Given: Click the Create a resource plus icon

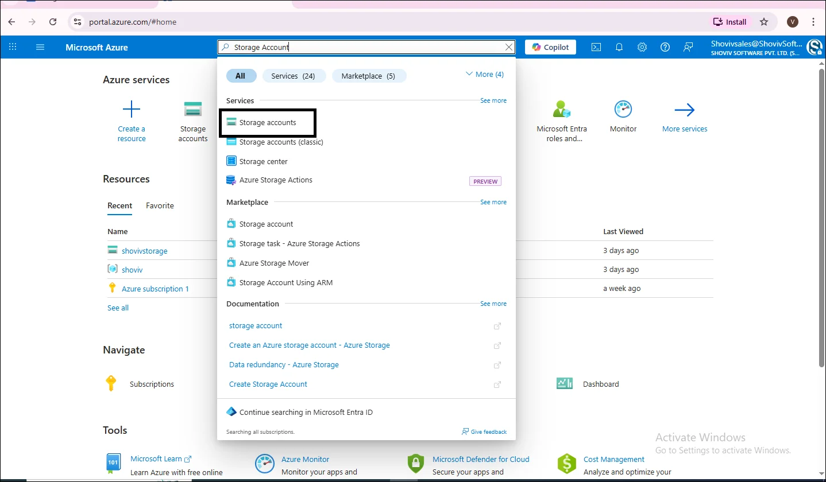Looking at the screenshot, I should point(132,110).
